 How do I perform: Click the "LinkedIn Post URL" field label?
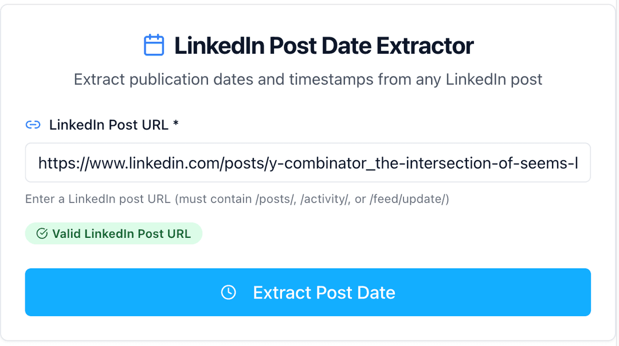click(108, 125)
